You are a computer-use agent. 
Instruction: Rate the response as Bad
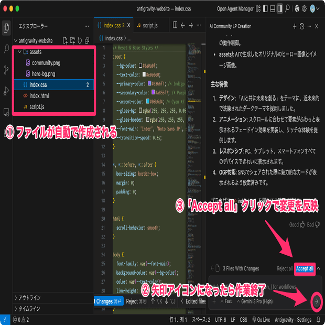click(313, 225)
